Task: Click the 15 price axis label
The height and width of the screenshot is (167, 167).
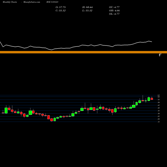Action: click(x=159, y=122)
